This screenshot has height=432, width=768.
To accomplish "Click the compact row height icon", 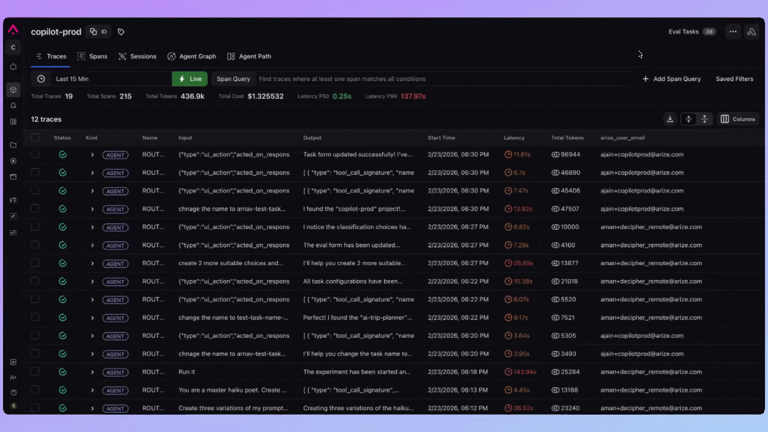I will coord(689,119).
